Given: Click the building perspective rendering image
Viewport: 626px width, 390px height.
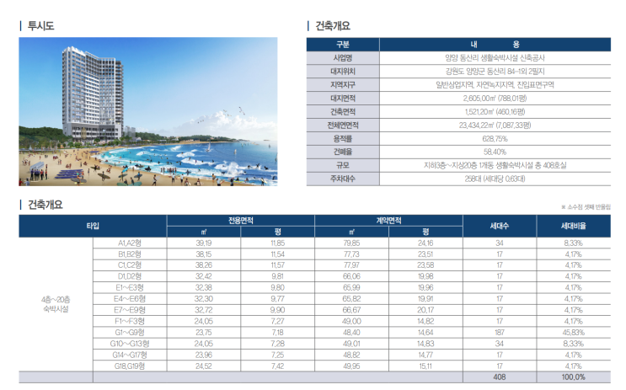Looking at the screenshot, I should (x=148, y=111).
